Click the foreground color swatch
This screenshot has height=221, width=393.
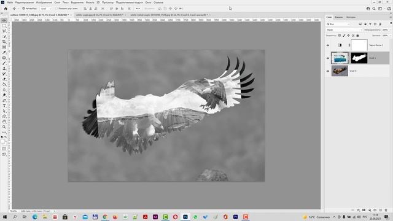[2, 142]
